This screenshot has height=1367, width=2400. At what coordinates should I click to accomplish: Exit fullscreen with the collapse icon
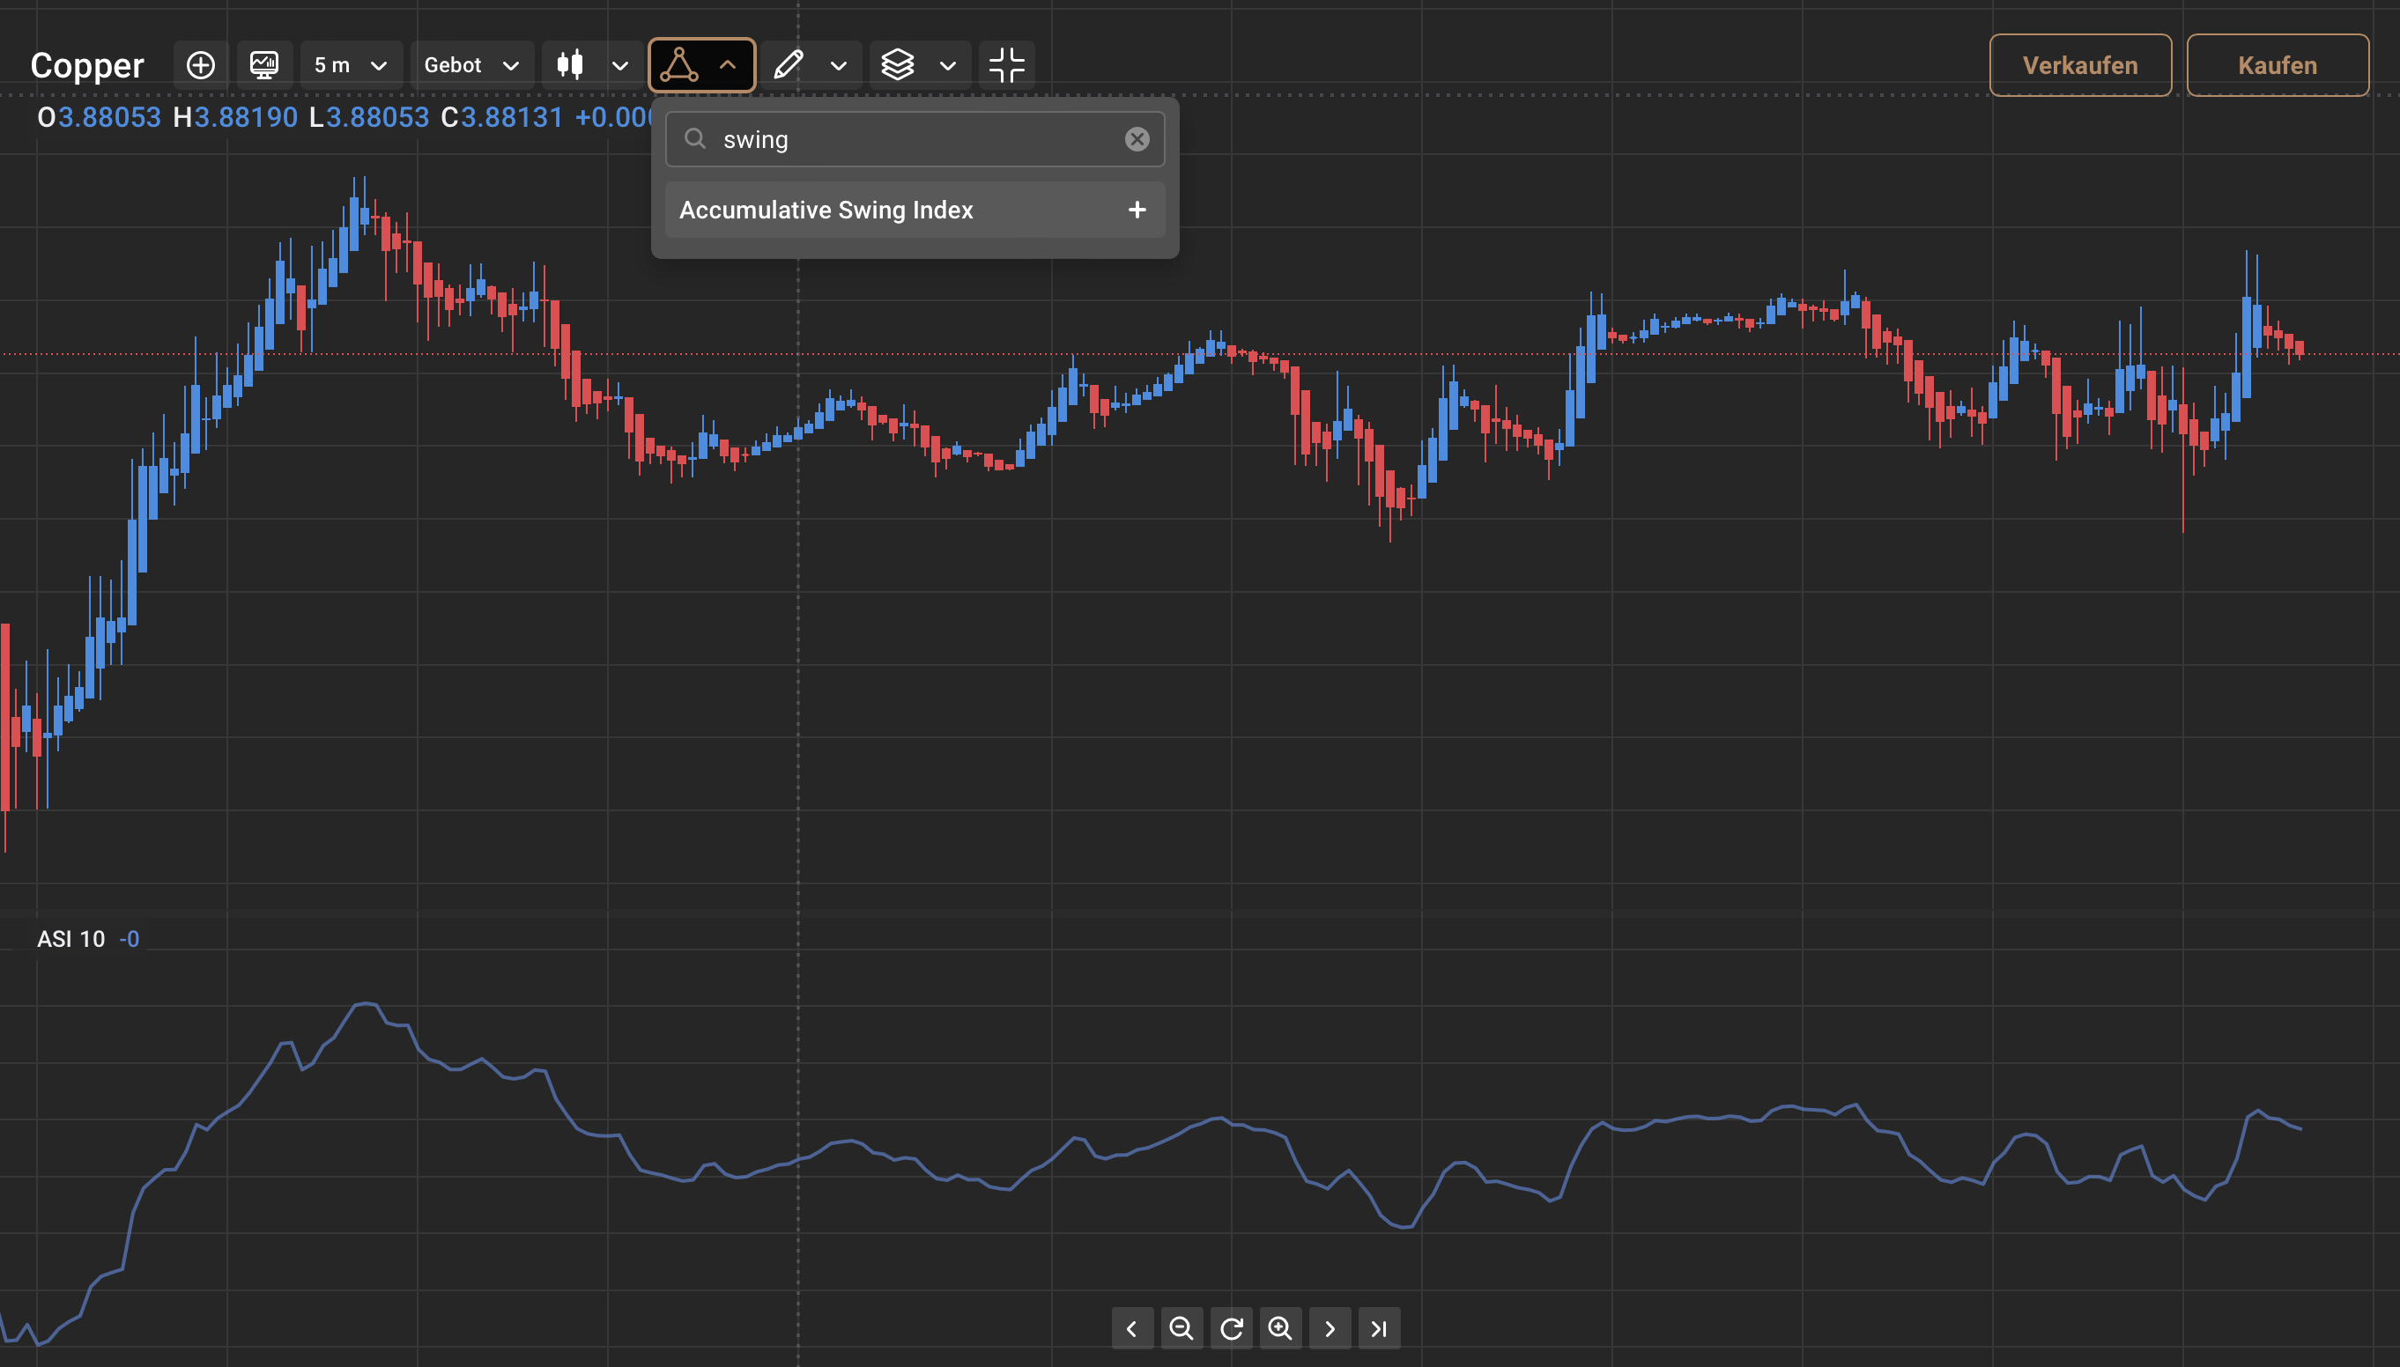1006,65
